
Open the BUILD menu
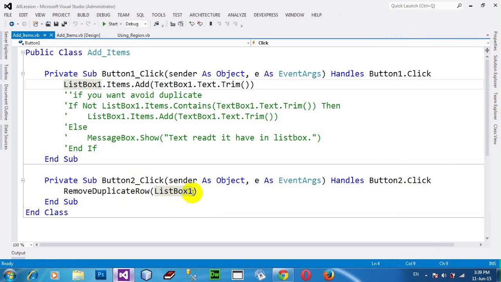click(83, 15)
